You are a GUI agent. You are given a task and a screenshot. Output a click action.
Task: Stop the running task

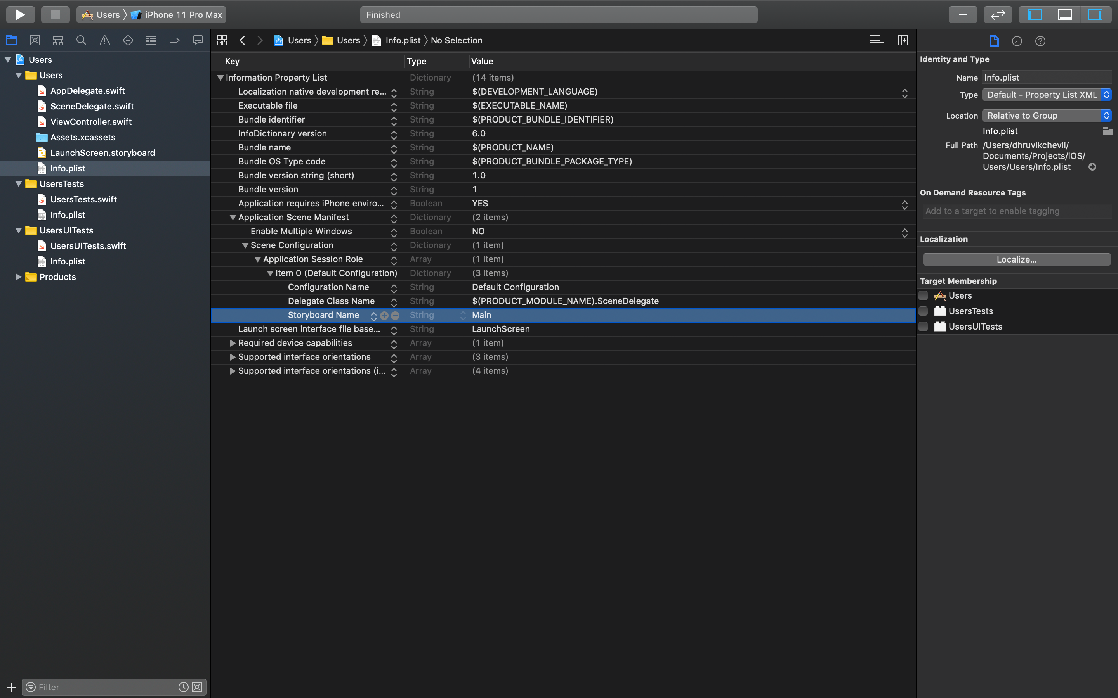pyautogui.click(x=55, y=14)
